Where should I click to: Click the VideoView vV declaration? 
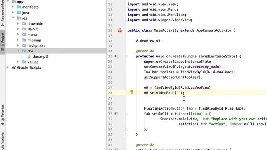click(149, 41)
